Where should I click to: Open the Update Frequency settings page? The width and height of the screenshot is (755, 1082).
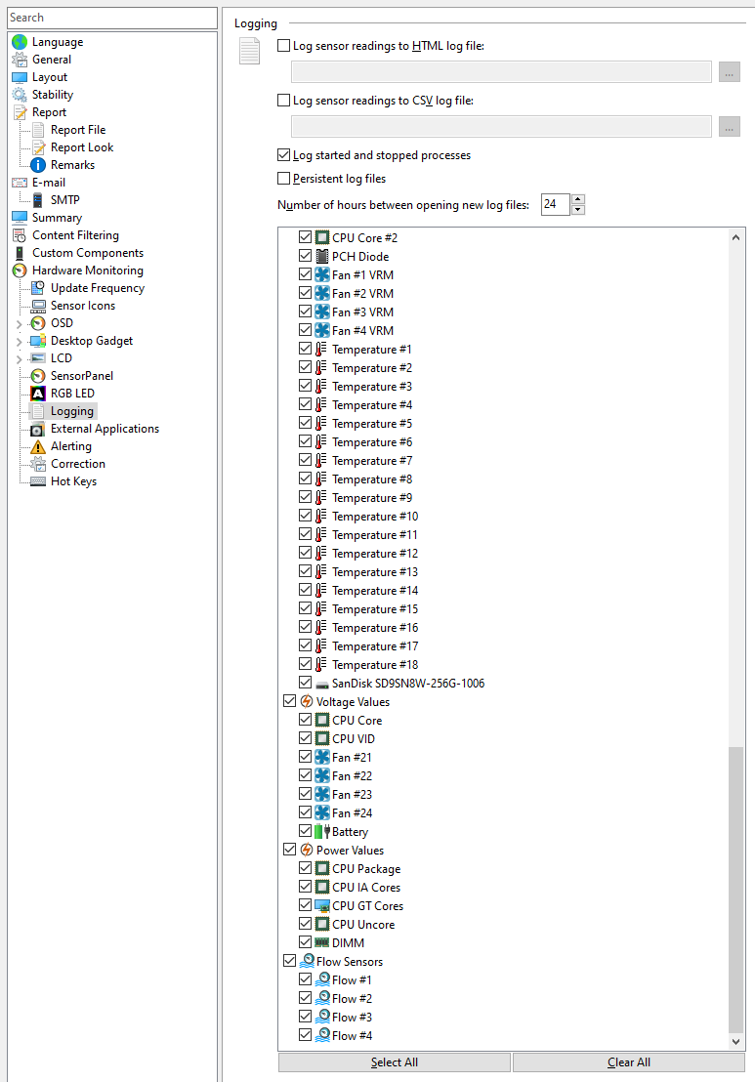[x=97, y=288]
